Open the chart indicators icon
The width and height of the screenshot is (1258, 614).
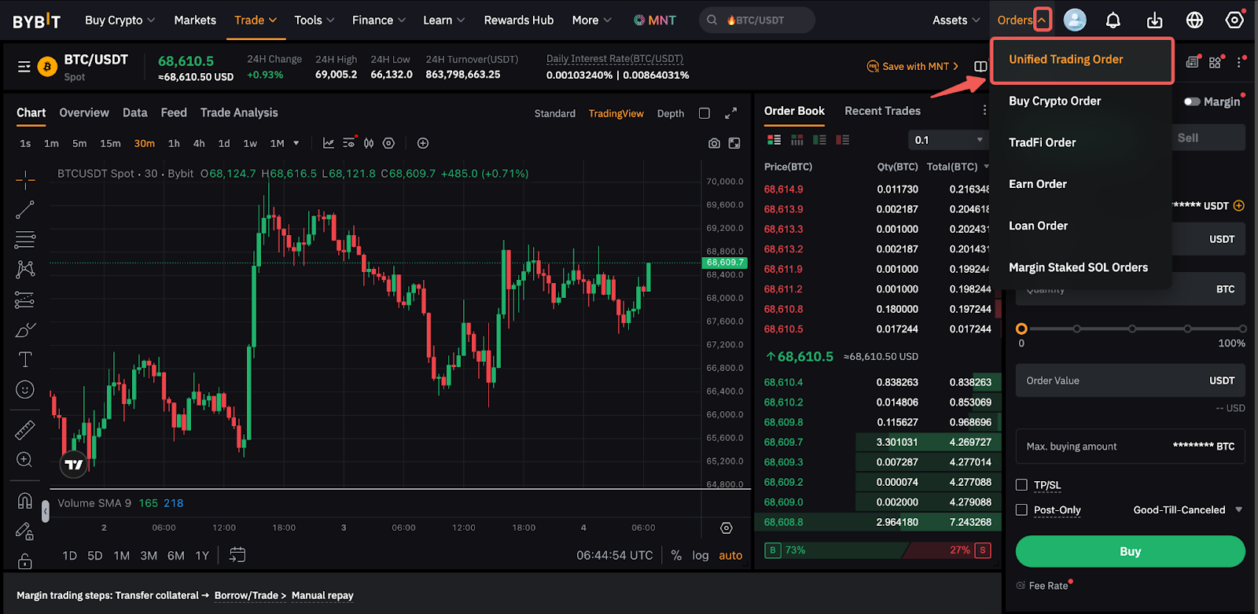point(329,143)
